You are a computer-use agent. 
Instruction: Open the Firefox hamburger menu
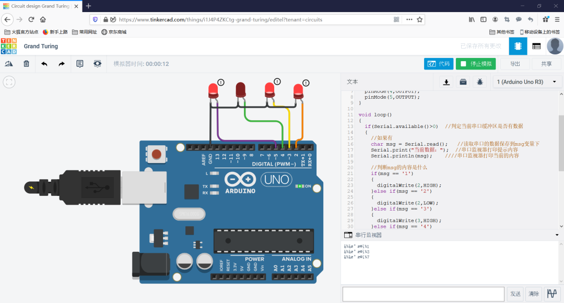click(x=557, y=19)
